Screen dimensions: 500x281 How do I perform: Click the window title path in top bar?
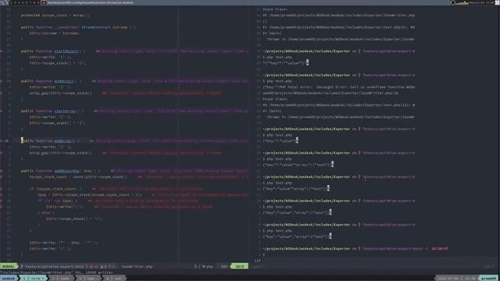tap(91, 2)
